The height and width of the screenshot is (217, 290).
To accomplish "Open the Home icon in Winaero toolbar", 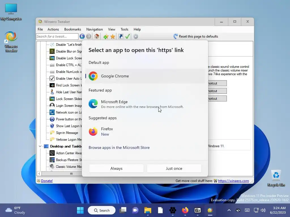I will [x=97, y=36].
